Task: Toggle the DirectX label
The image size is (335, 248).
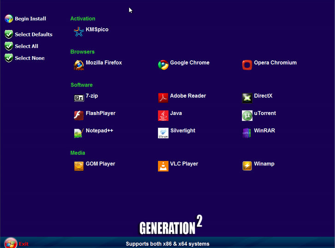Action: point(263,96)
